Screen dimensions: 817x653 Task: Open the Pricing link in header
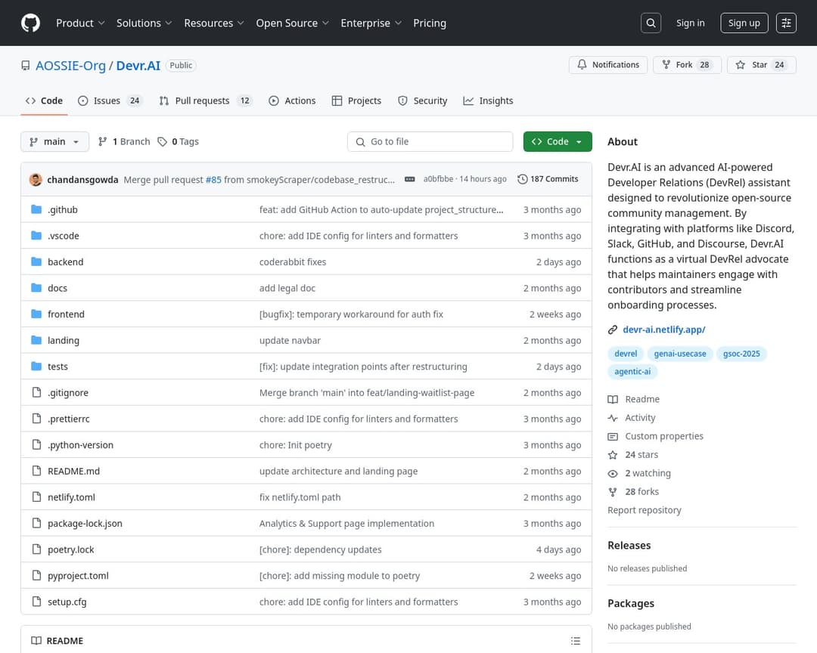(x=430, y=23)
